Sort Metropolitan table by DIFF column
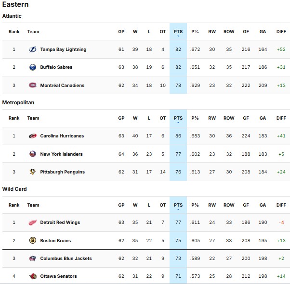Screen dimensions: 290x284 [281, 118]
